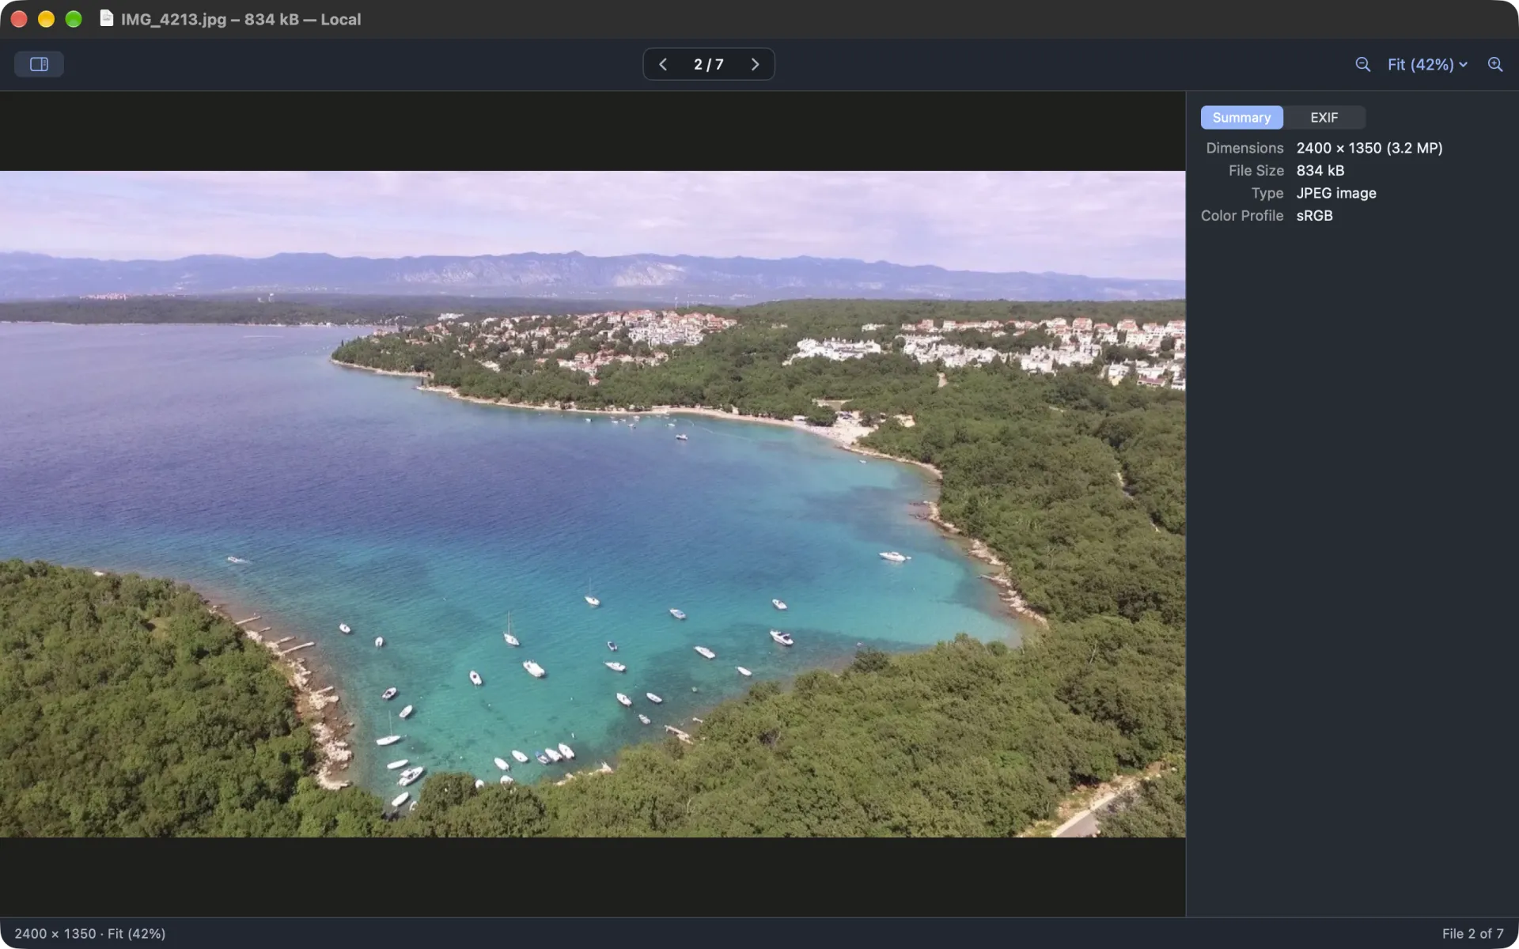Image resolution: width=1519 pixels, height=949 pixels.
Task: Click the zoom out magnifier icon
Action: click(1362, 64)
